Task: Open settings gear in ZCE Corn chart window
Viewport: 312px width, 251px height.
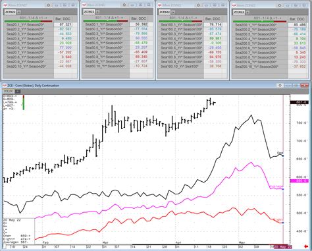Action: (280, 86)
